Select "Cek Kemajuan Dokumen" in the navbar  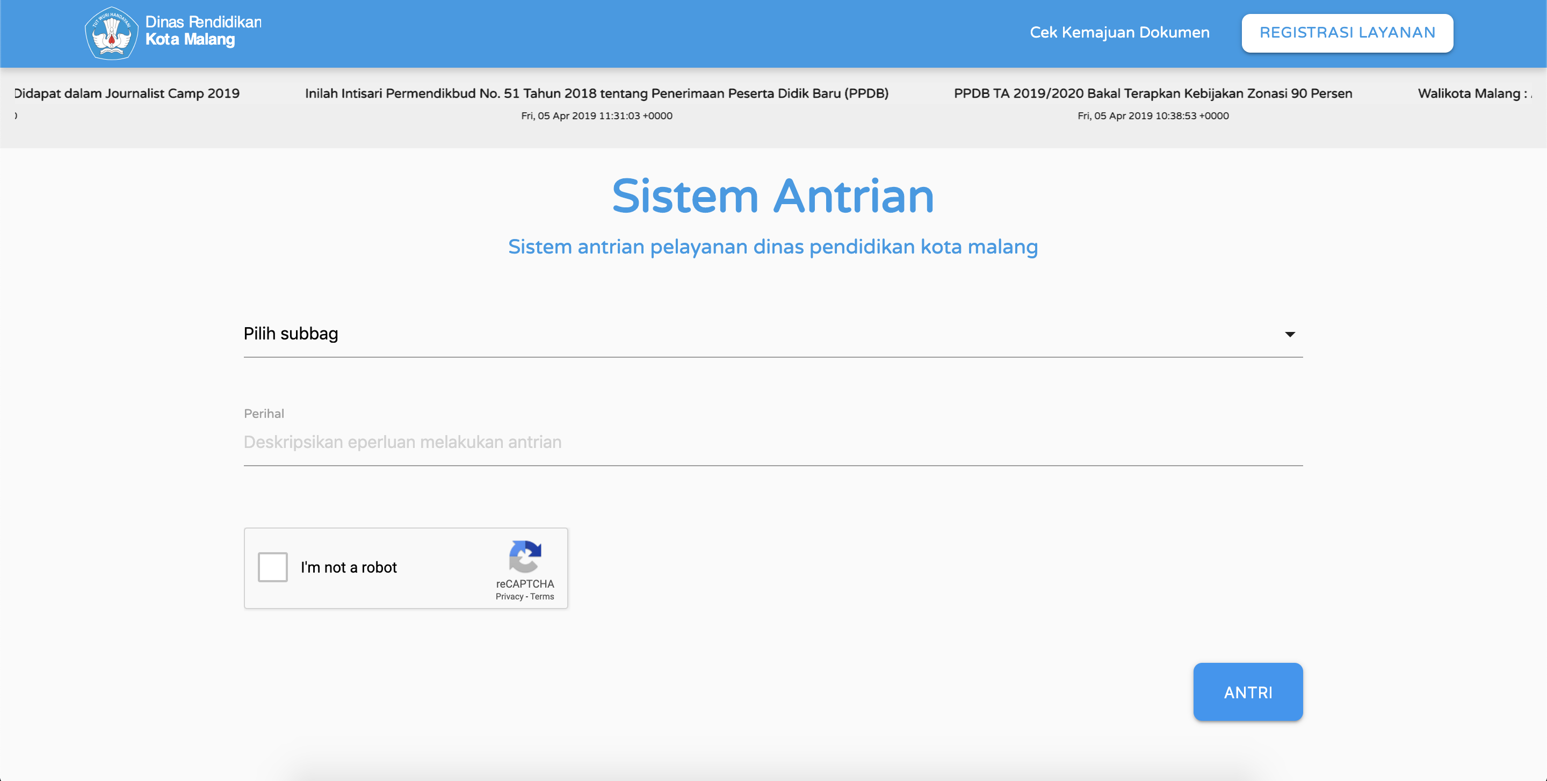tap(1119, 32)
